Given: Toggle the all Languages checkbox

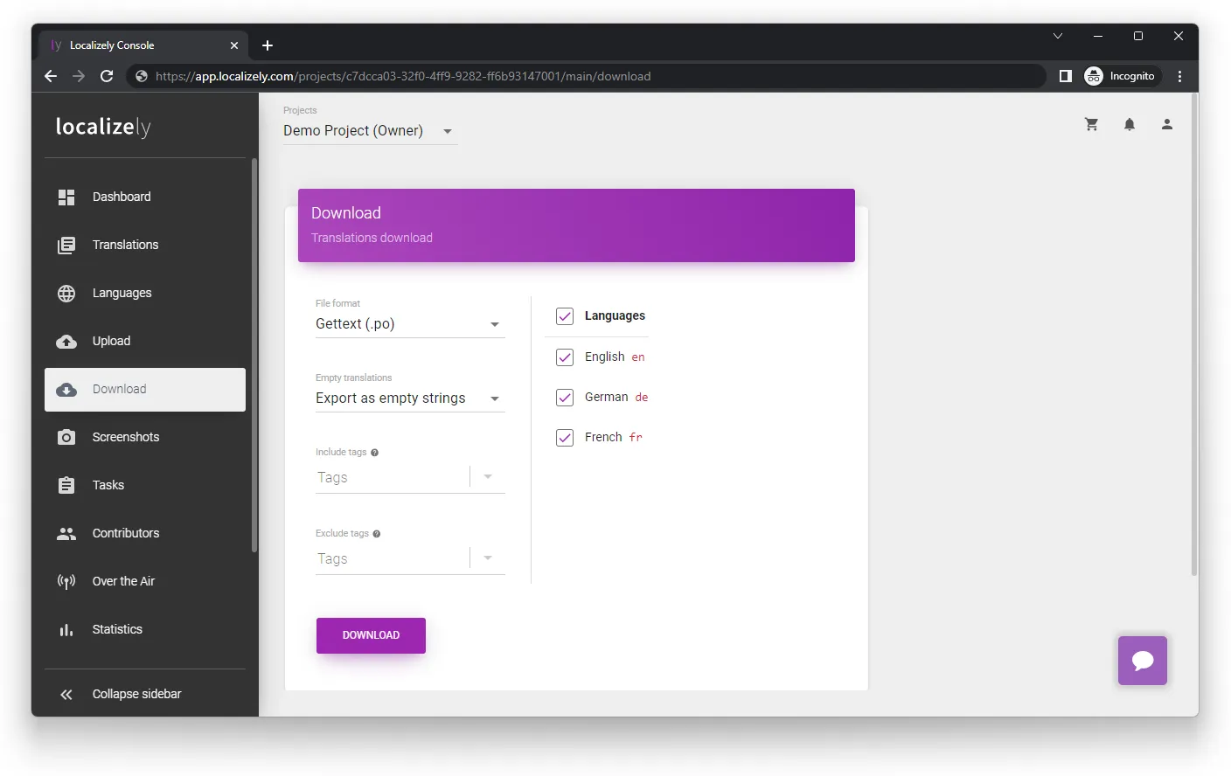Looking at the screenshot, I should 565,316.
